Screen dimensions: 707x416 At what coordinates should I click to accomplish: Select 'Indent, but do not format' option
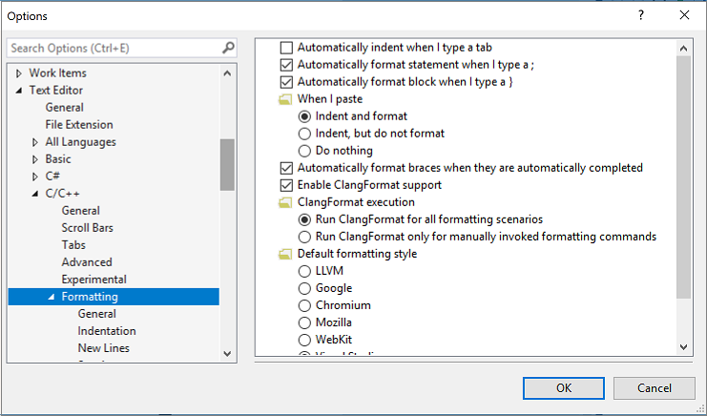coord(305,134)
